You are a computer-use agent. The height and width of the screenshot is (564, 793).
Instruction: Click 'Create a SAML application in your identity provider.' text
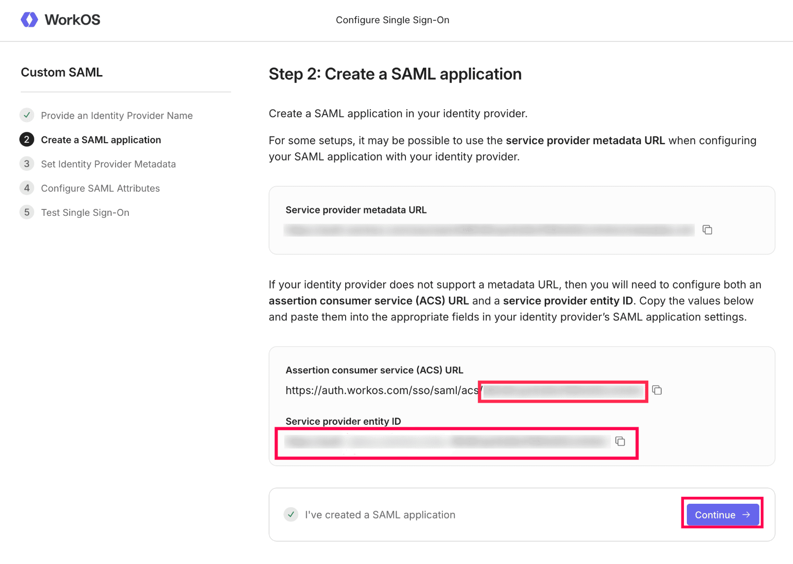point(398,114)
